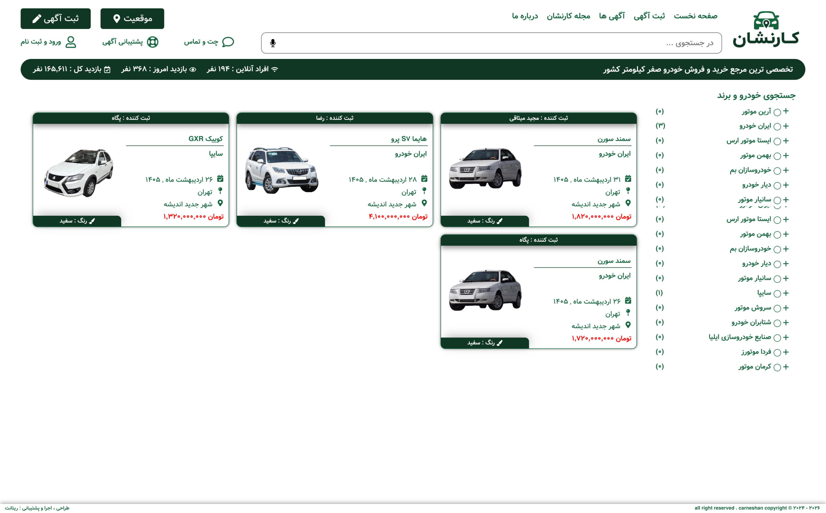
Task: Open ثبت آگهی in the top navigation menu
Action: pyautogui.click(x=649, y=16)
